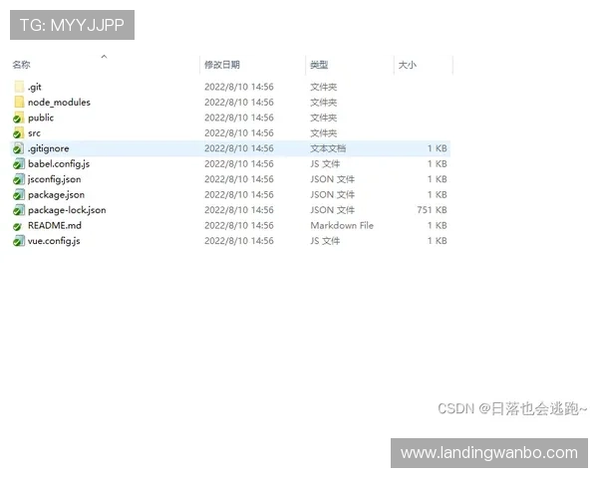Image resolution: width=598 pixels, height=478 pixels.
Task: Sort by the 修改日期 column header
Action: coord(222,65)
